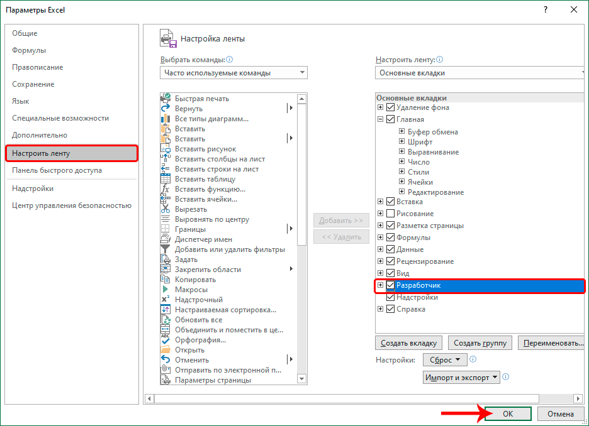Viewport: 589px width, 426px height.
Task: Toggle the Разработчик checkbox
Action: pyautogui.click(x=390, y=285)
